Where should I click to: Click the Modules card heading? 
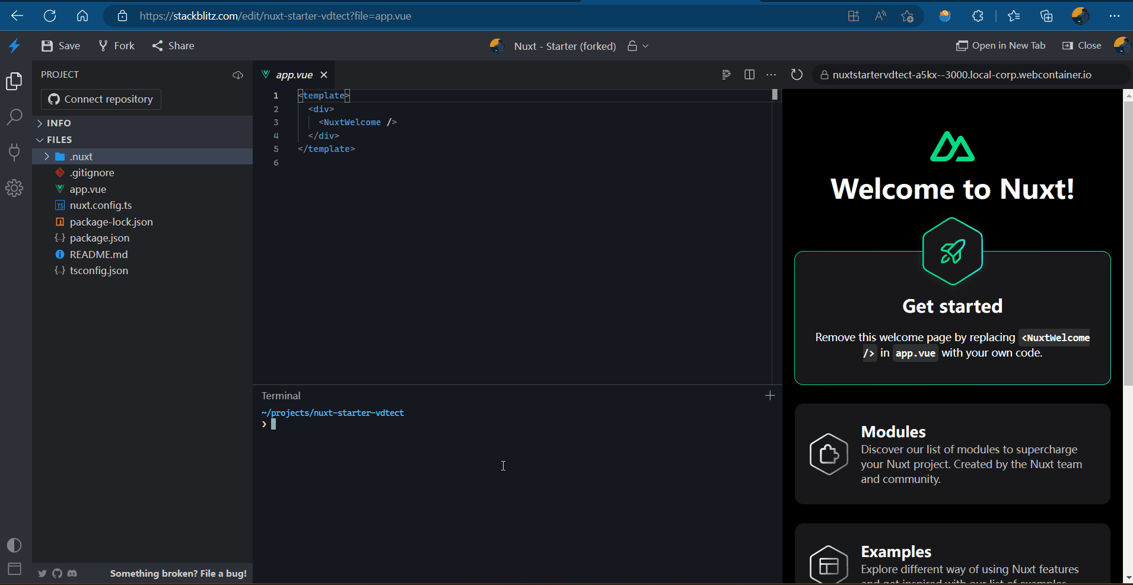tap(893, 432)
